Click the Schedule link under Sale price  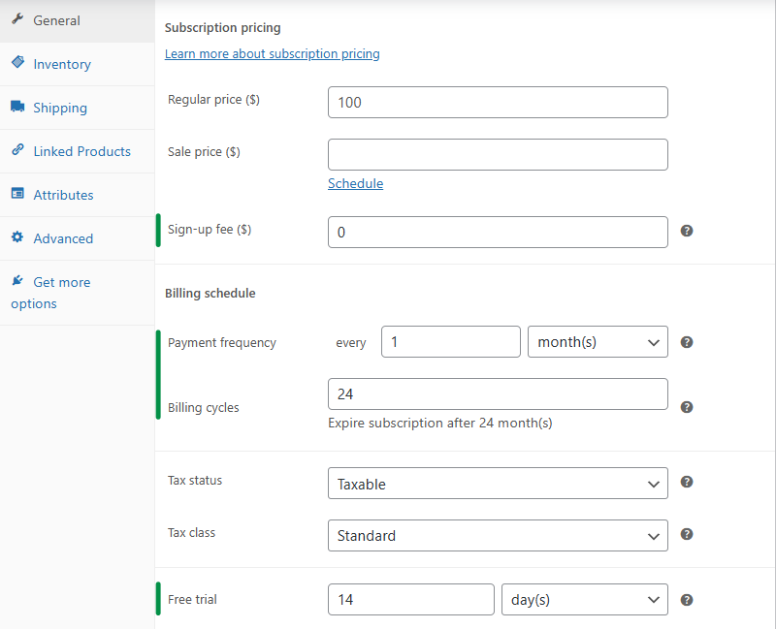tap(355, 183)
